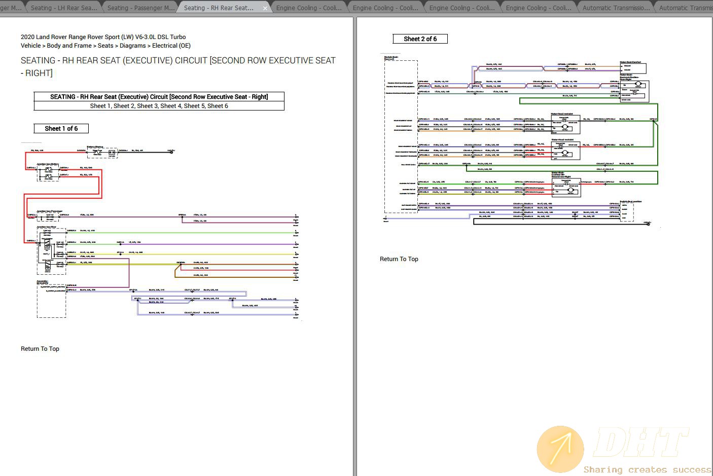Open Engine Cooling tab beside Automatic Transmissio... tab

pos(539,8)
